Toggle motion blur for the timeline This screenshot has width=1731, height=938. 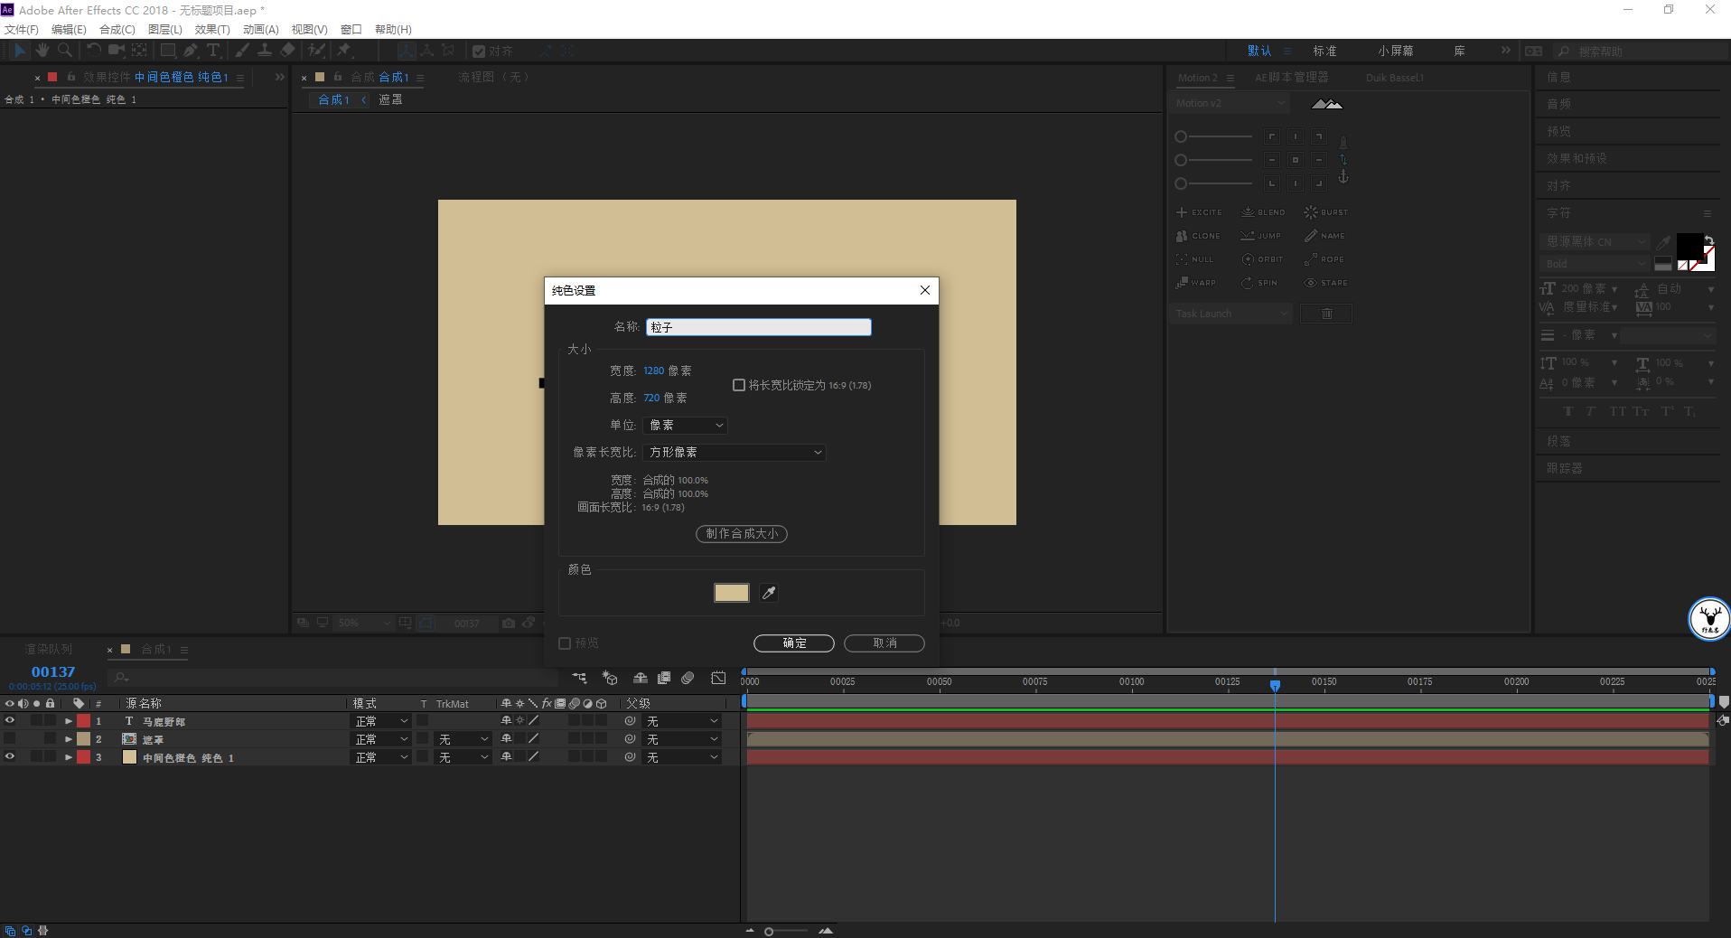coord(688,678)
